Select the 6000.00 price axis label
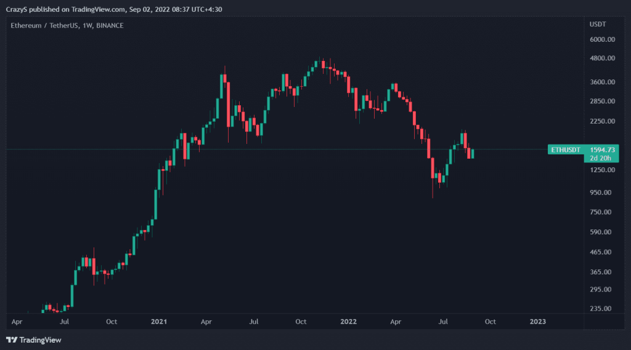This screenshot has height=350, width=631. (x=603, y=39)
